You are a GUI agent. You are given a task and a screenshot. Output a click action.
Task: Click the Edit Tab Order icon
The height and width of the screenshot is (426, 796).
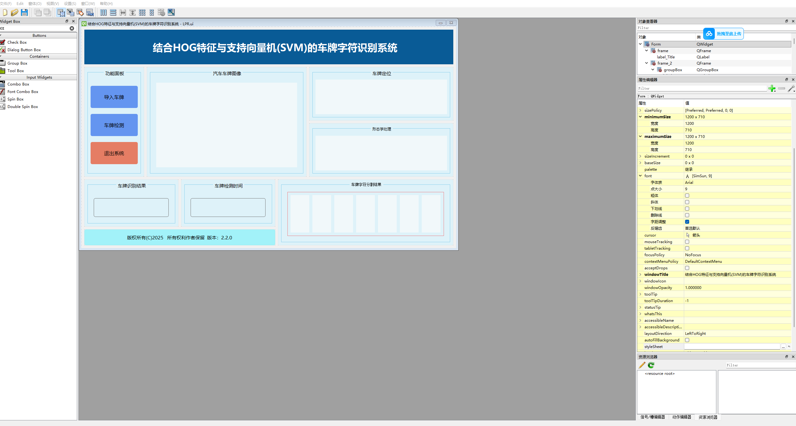click(x=90, y=12)
